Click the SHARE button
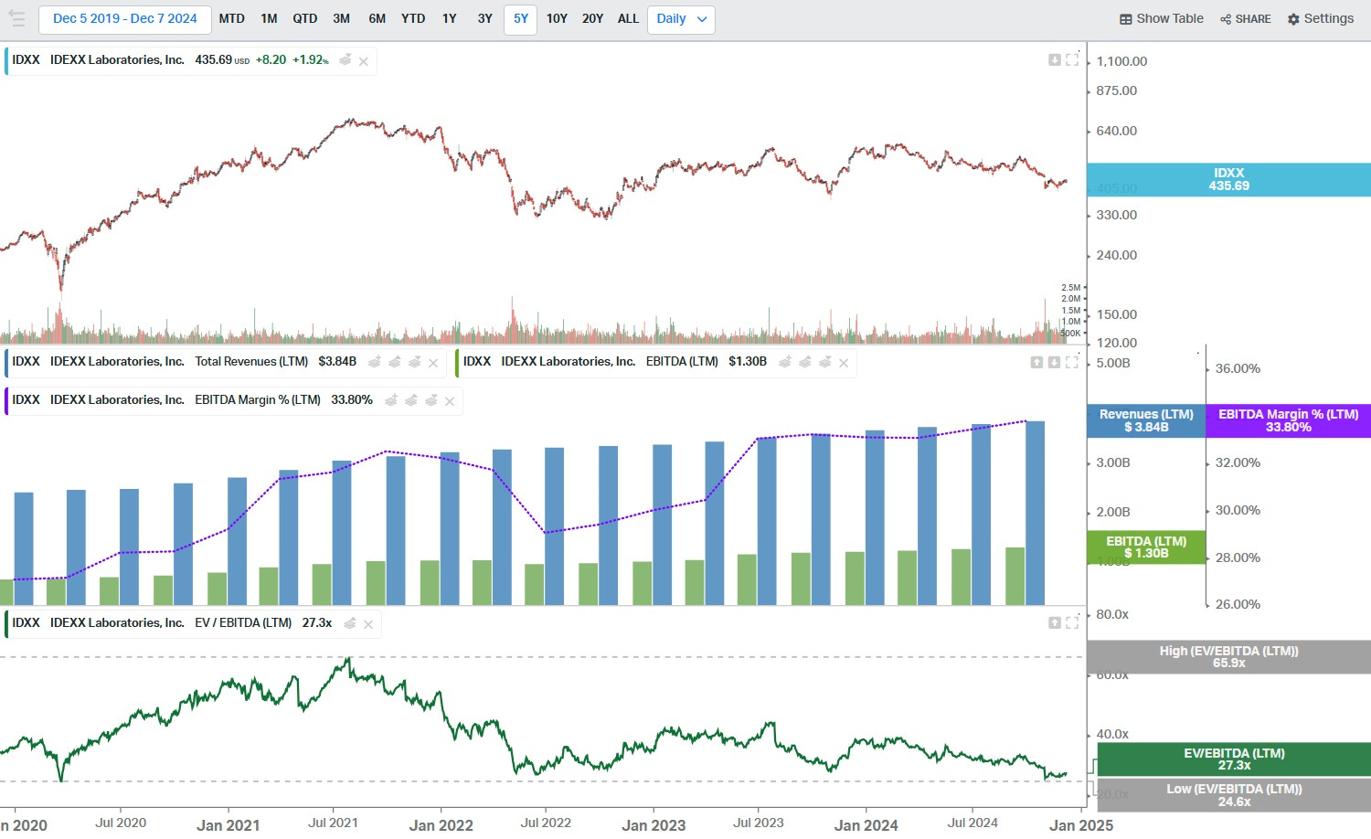 pos(1246,18)
